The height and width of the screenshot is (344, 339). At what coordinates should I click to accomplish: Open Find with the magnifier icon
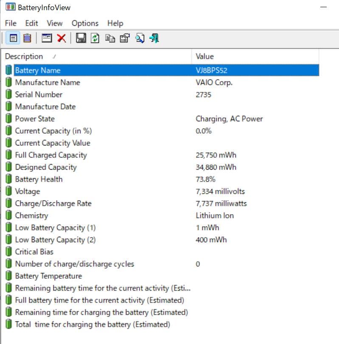[140, 38]
